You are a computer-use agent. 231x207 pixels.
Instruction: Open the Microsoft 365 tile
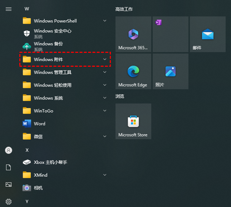133,34
